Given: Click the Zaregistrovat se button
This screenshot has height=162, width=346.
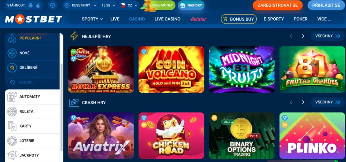Looking at the screenshot, I should click(x=278, y=5).
